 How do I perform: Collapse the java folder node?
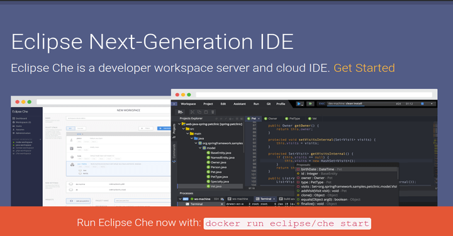click(x=191, y=138)
